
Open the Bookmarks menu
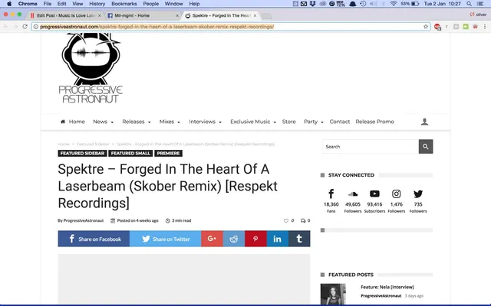[x=124, y=4]
